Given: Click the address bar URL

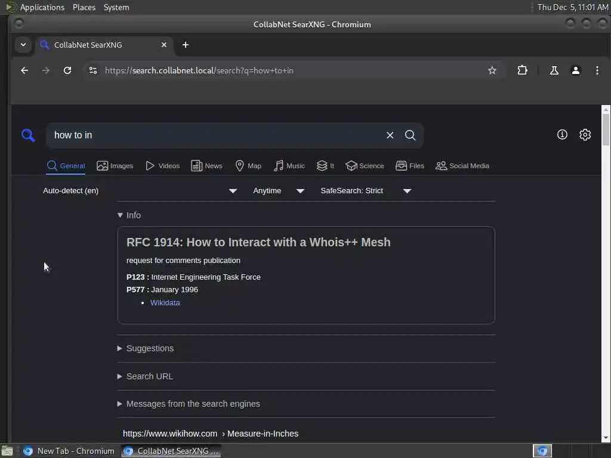Looking at the screenshot, I should click(x=199, y=70).
